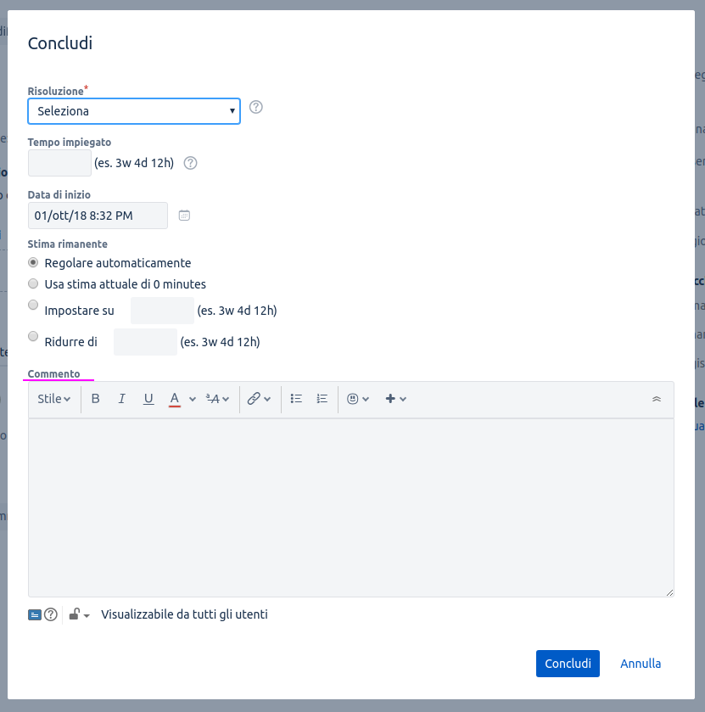Expand the Stile text style dropdown
705x712 pixels.
54,399
